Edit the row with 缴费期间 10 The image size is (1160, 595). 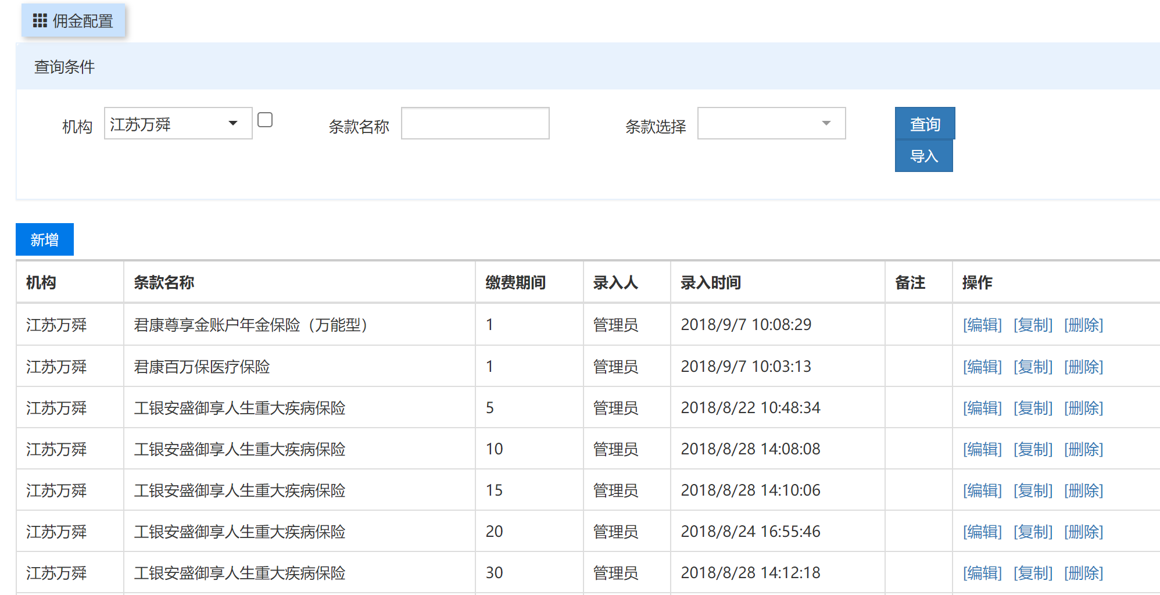coord(982,449)
